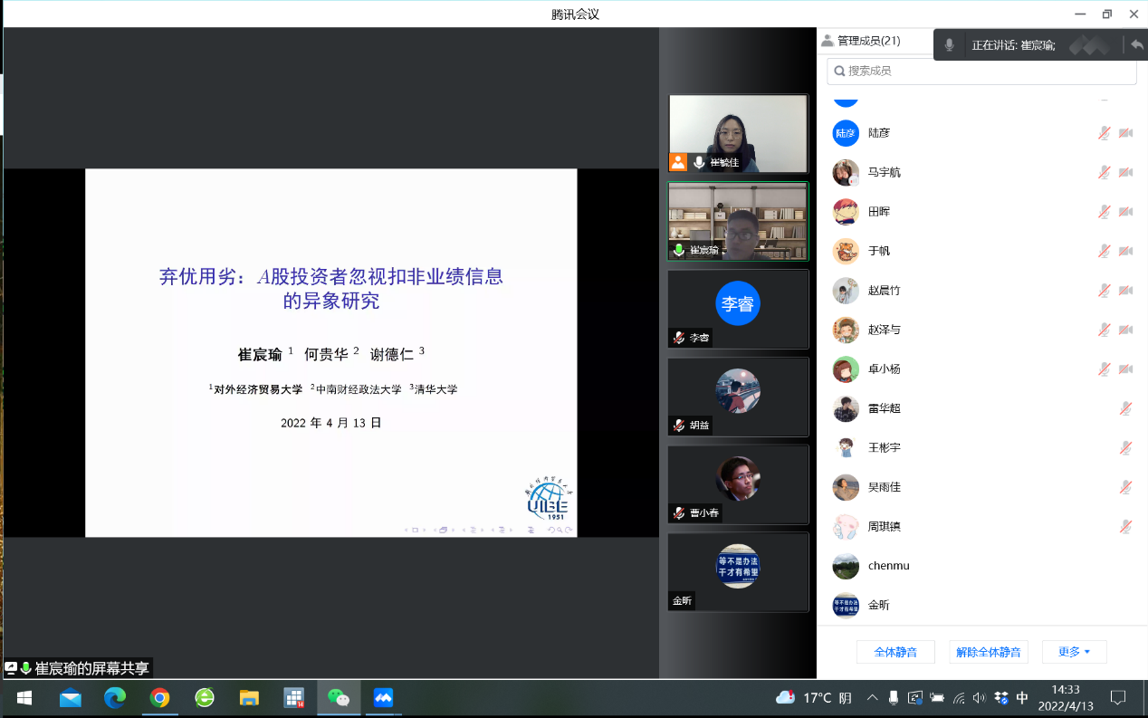The height and width of the screenshot is (718, 1148).
Task: Click the microphone icon in the speaking indicator bar
Action: click(x=949, y=44)
